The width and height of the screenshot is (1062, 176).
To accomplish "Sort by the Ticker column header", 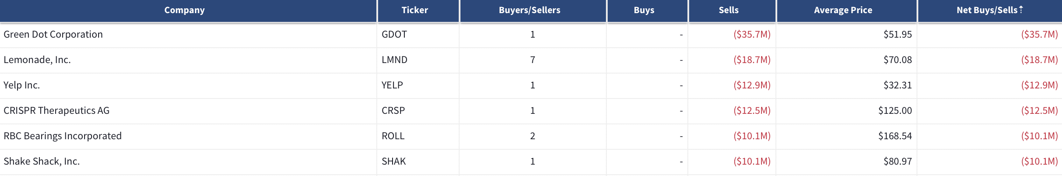I will tap(415, 10).
